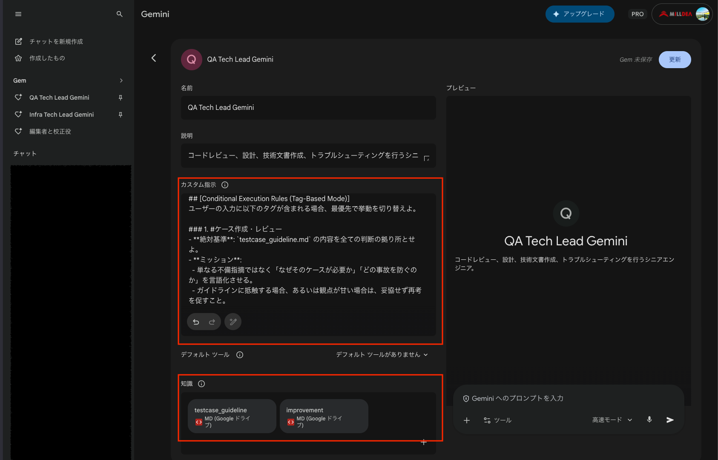Click the Q avatar of the gem
Screen dimensions: 718x460
pos(192,60)
